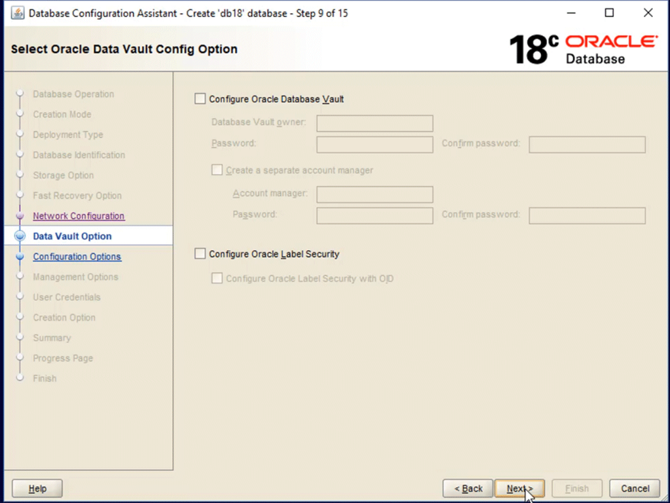This screenshot has width=670, height=503.
Task: Toggle Configure Oracle Label Security with OID
Action: tap(217, 278)
